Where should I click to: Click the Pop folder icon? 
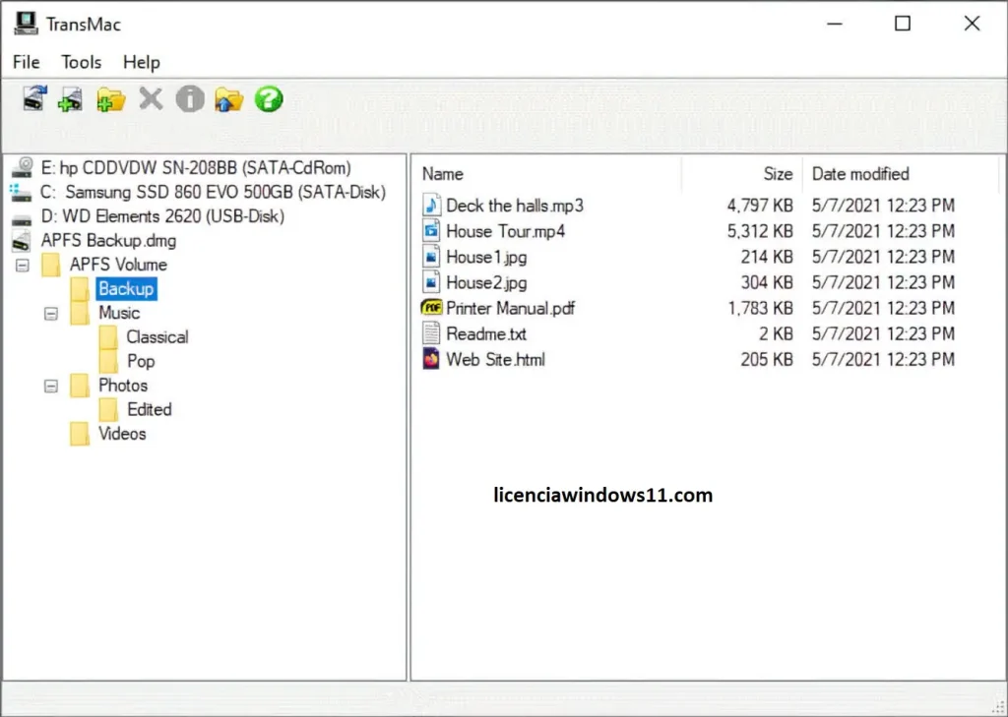click(108, 361)
